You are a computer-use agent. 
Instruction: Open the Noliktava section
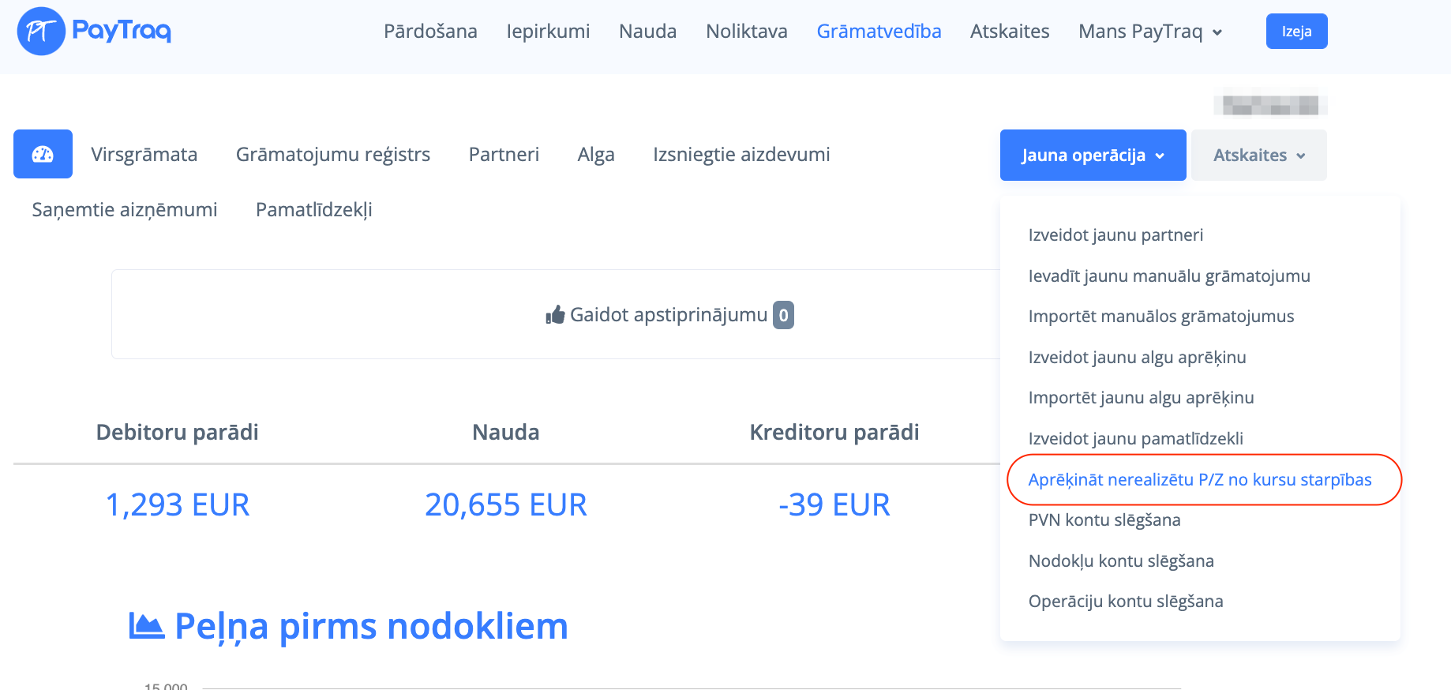(x=746, y=32)
